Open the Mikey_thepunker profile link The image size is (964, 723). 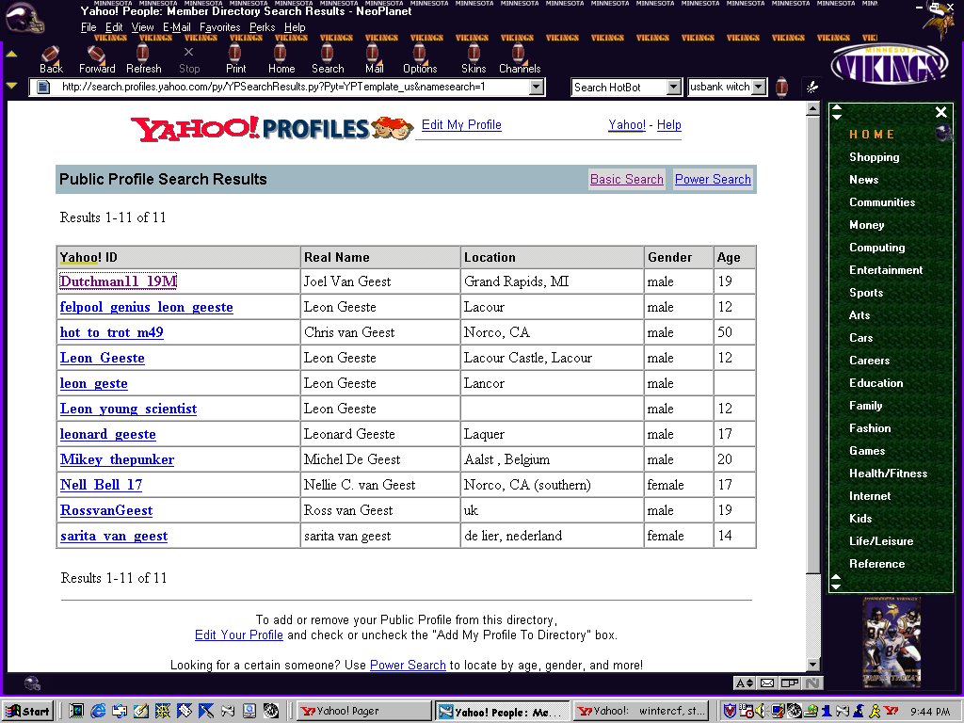tap(117, 459)
